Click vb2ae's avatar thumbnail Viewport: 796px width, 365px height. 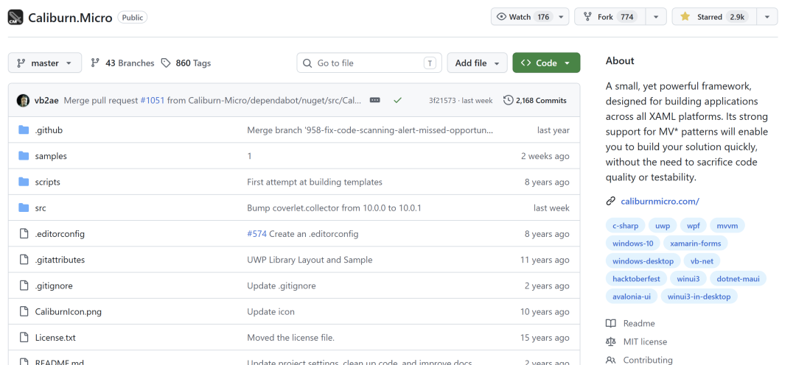23,100
